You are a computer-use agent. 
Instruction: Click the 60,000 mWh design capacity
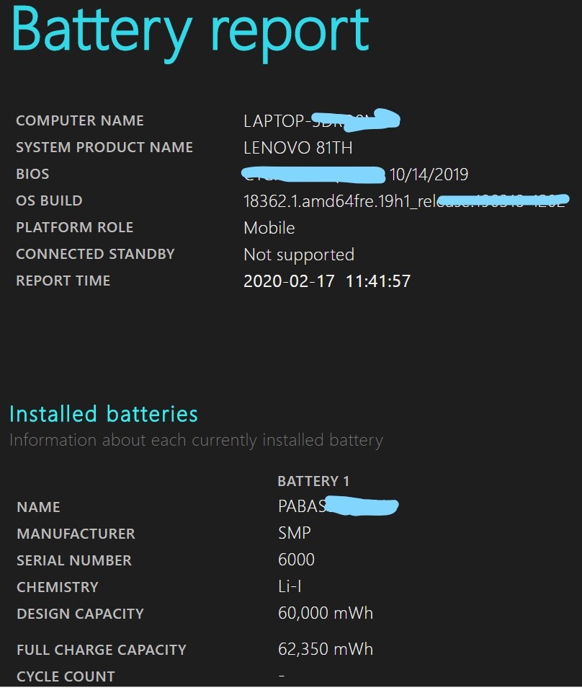click(326, 614)
